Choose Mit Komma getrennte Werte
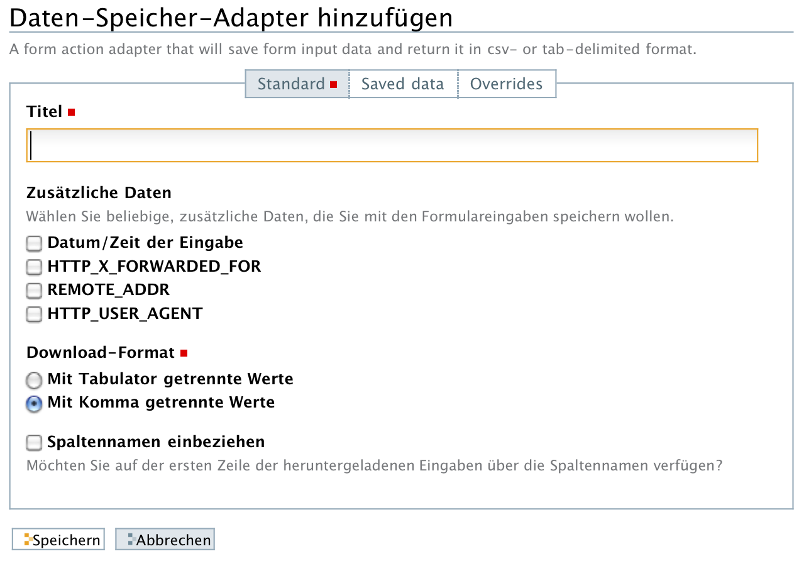Screen dimensions: 804x561 tap(34, 403)
